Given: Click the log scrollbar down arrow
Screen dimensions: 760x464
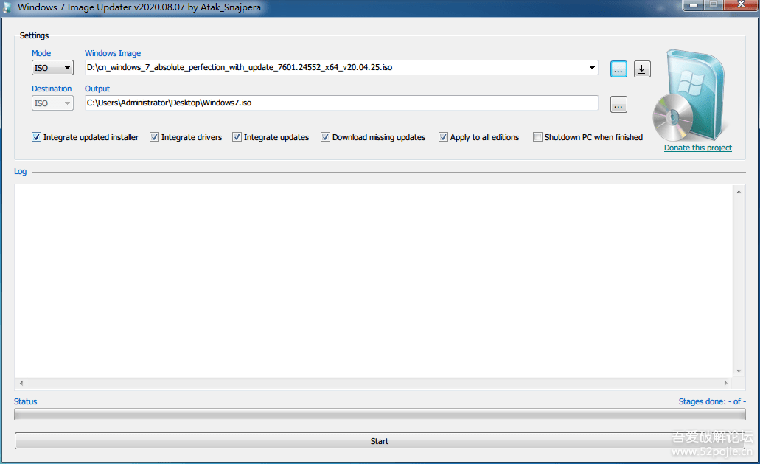Looking at the screenshot, I should [x=739, y=371].
